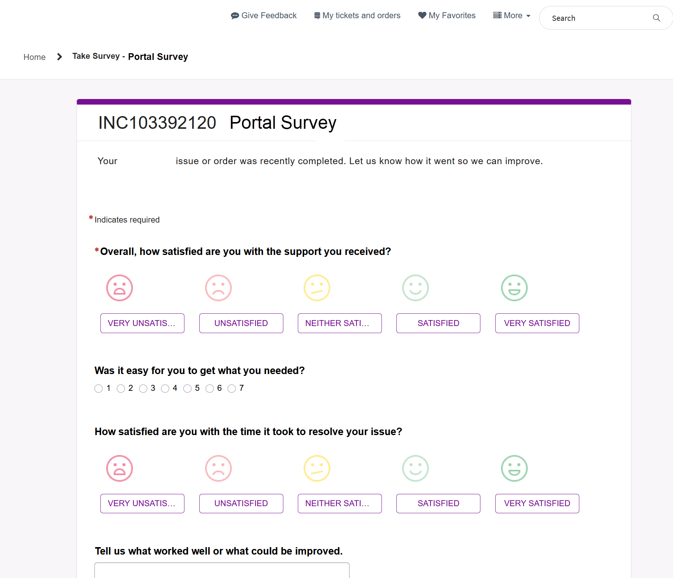
Task: Click the unsatisfied frowning face for resolution time
Action: [218, 468]
